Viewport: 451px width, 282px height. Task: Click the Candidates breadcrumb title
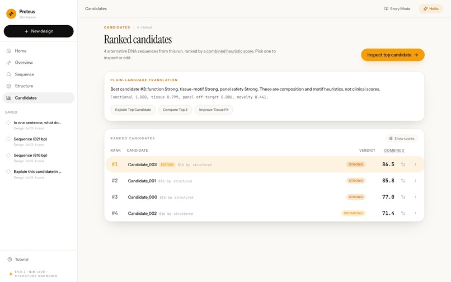point(96,8)
